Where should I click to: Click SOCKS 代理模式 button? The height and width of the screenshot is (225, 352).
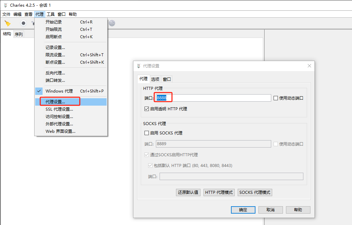[x=255, y=192]
